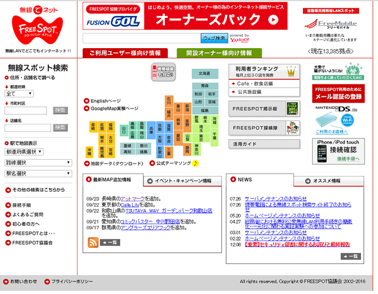
Task: Click the search button beside the shop name field
Action: [x=60, y=127]
